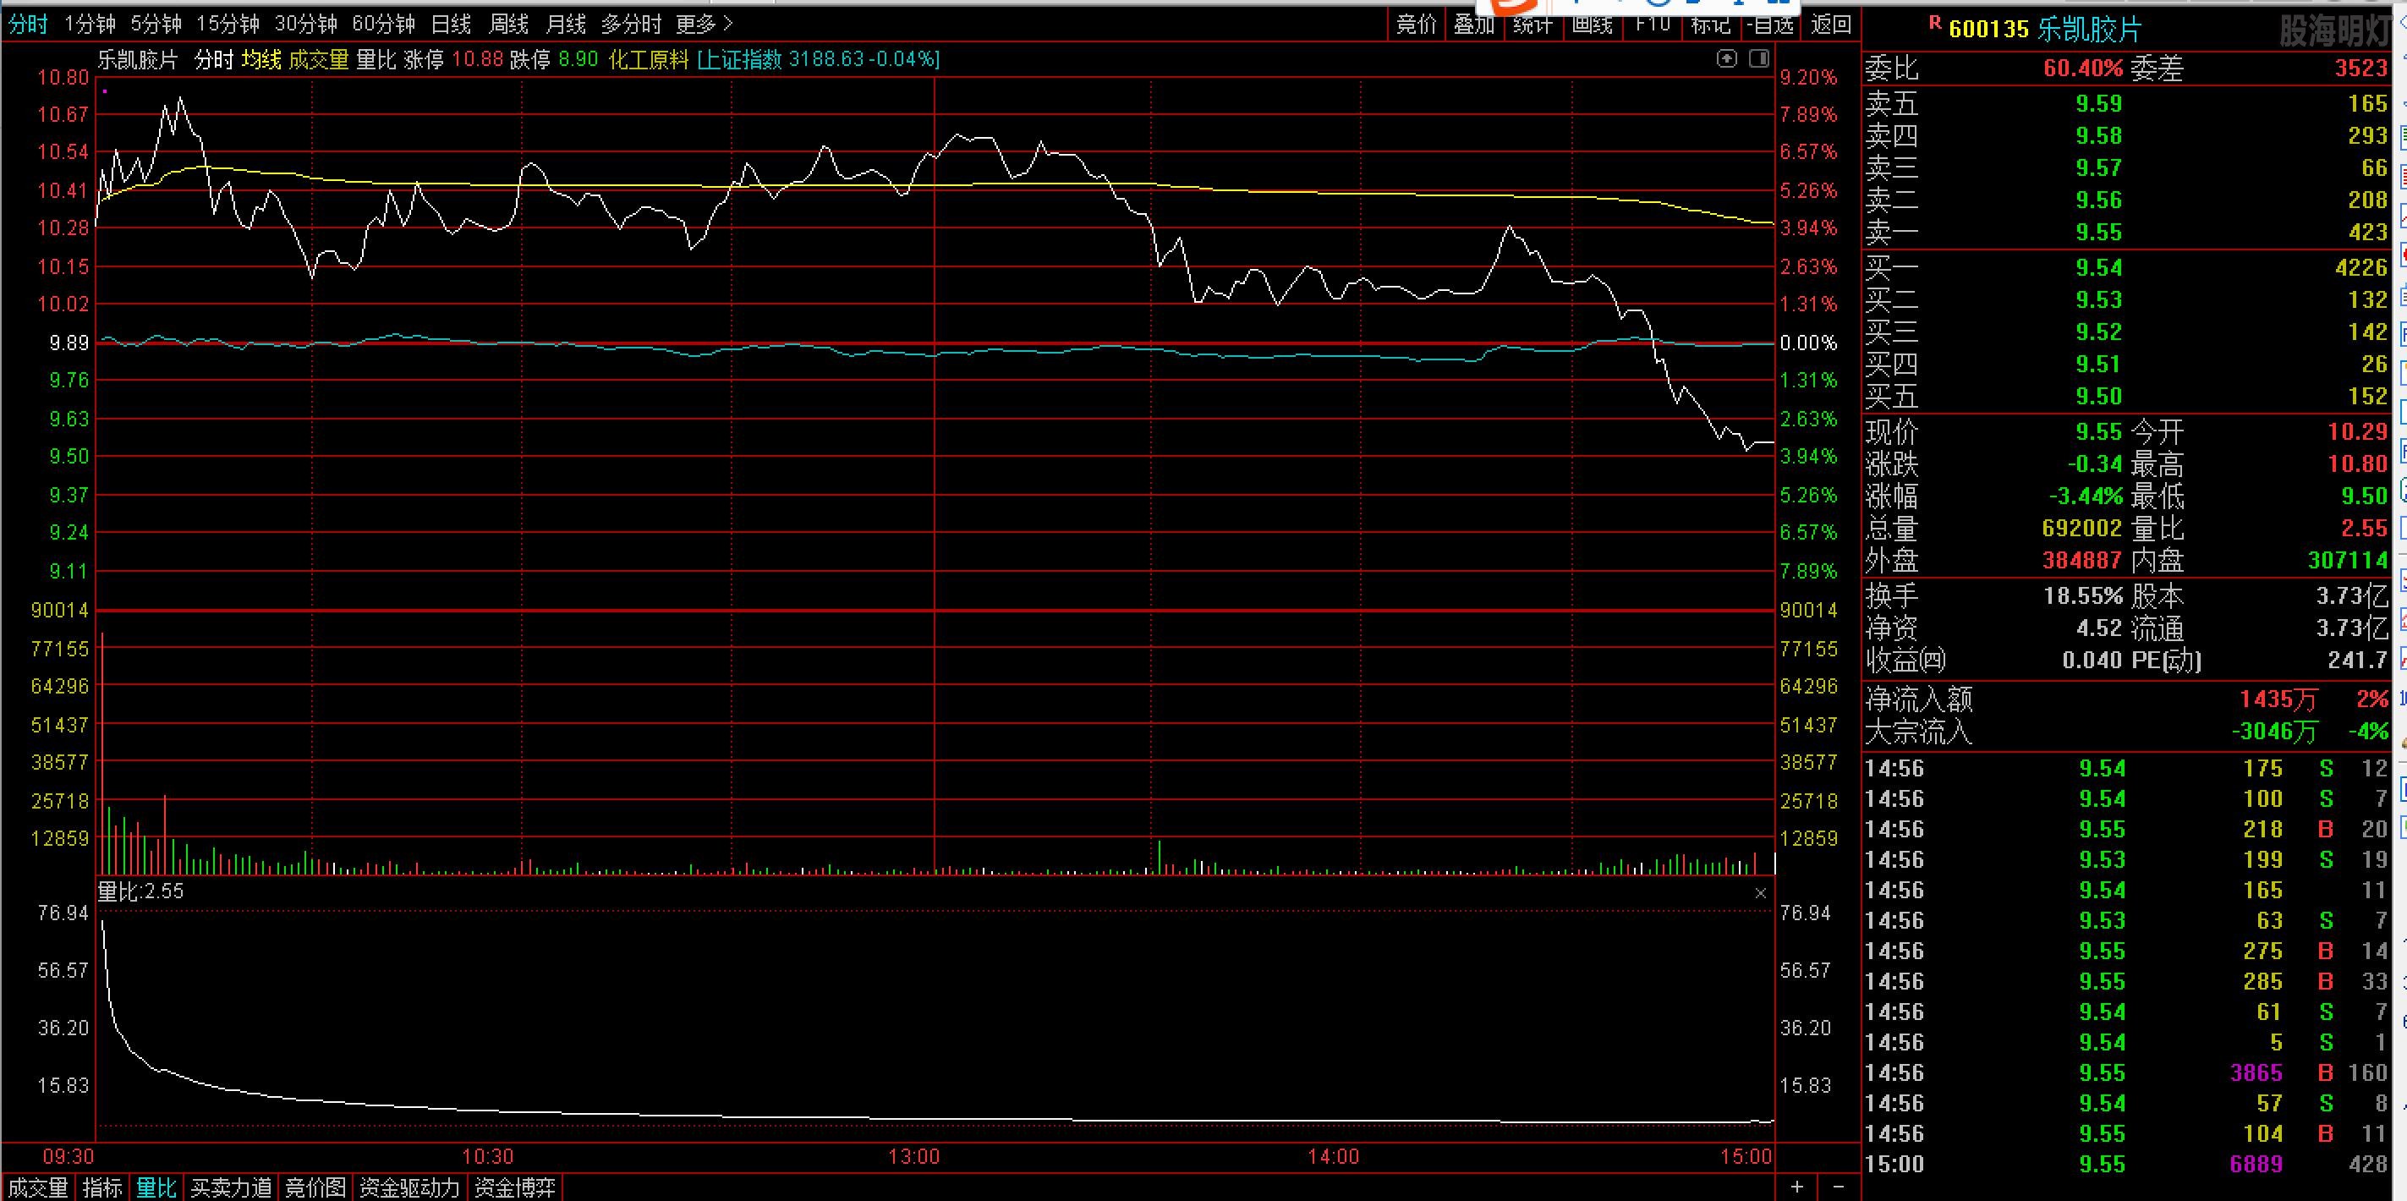This screenshot has height=1201, width=2407.
Task: Open the 画线 drawing tools
Action: tap(1593, 25)
